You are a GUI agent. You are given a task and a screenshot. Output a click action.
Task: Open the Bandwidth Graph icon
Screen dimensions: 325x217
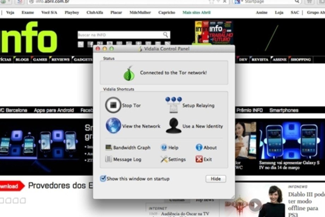tap(108, 147)
